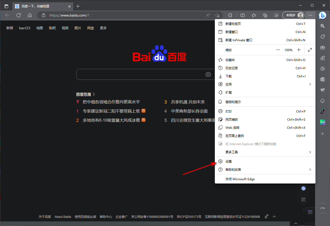The height and width of the screenshot is (226, 330).
Task: Open the Favorites toolbar icon
Action: [x=254, y=15]
